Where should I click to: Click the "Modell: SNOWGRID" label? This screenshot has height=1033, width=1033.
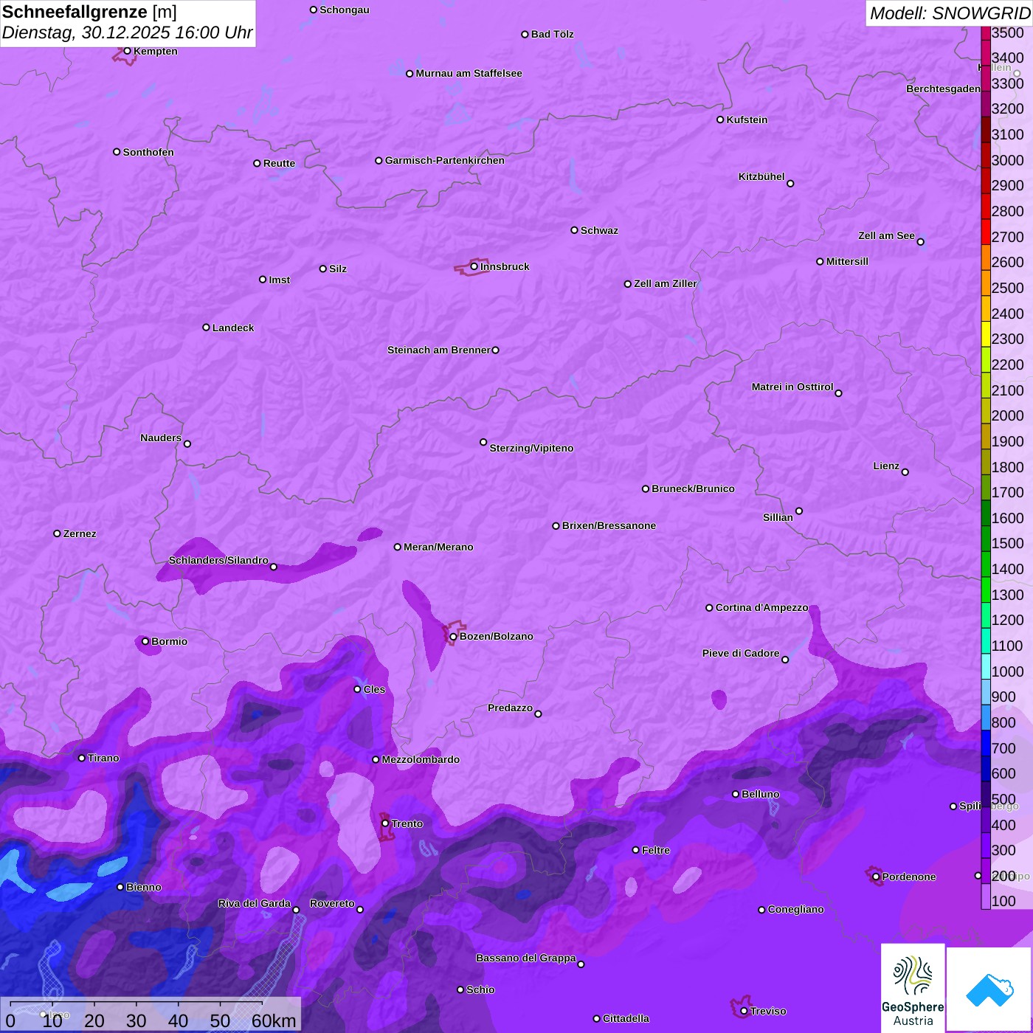950,13
